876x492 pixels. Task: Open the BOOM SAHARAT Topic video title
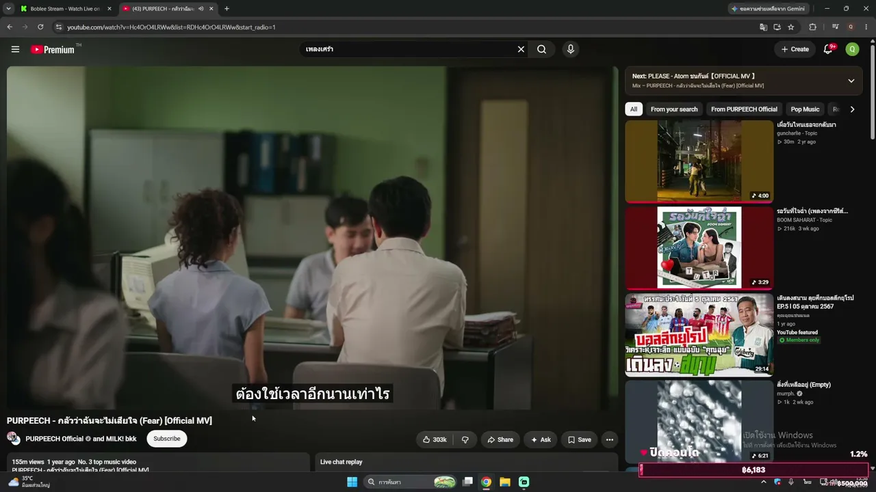pos(812,211)
